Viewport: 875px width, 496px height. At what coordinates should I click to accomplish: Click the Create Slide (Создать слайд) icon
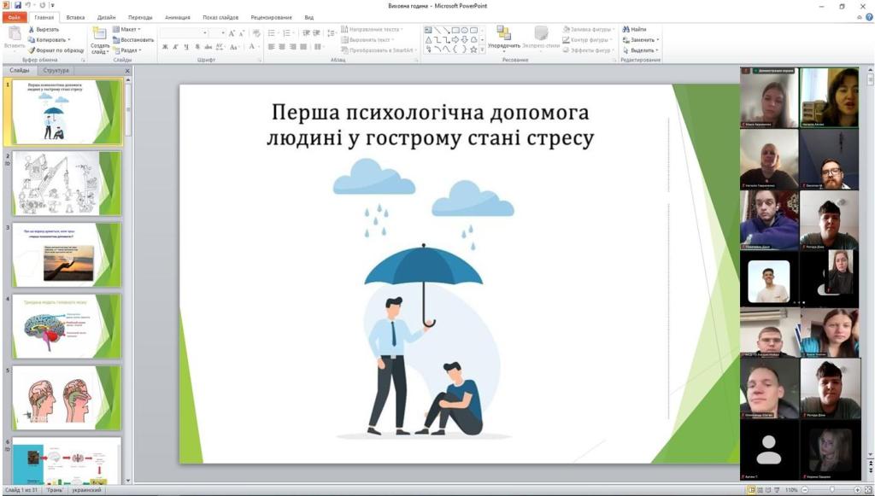tap(99, 33)
